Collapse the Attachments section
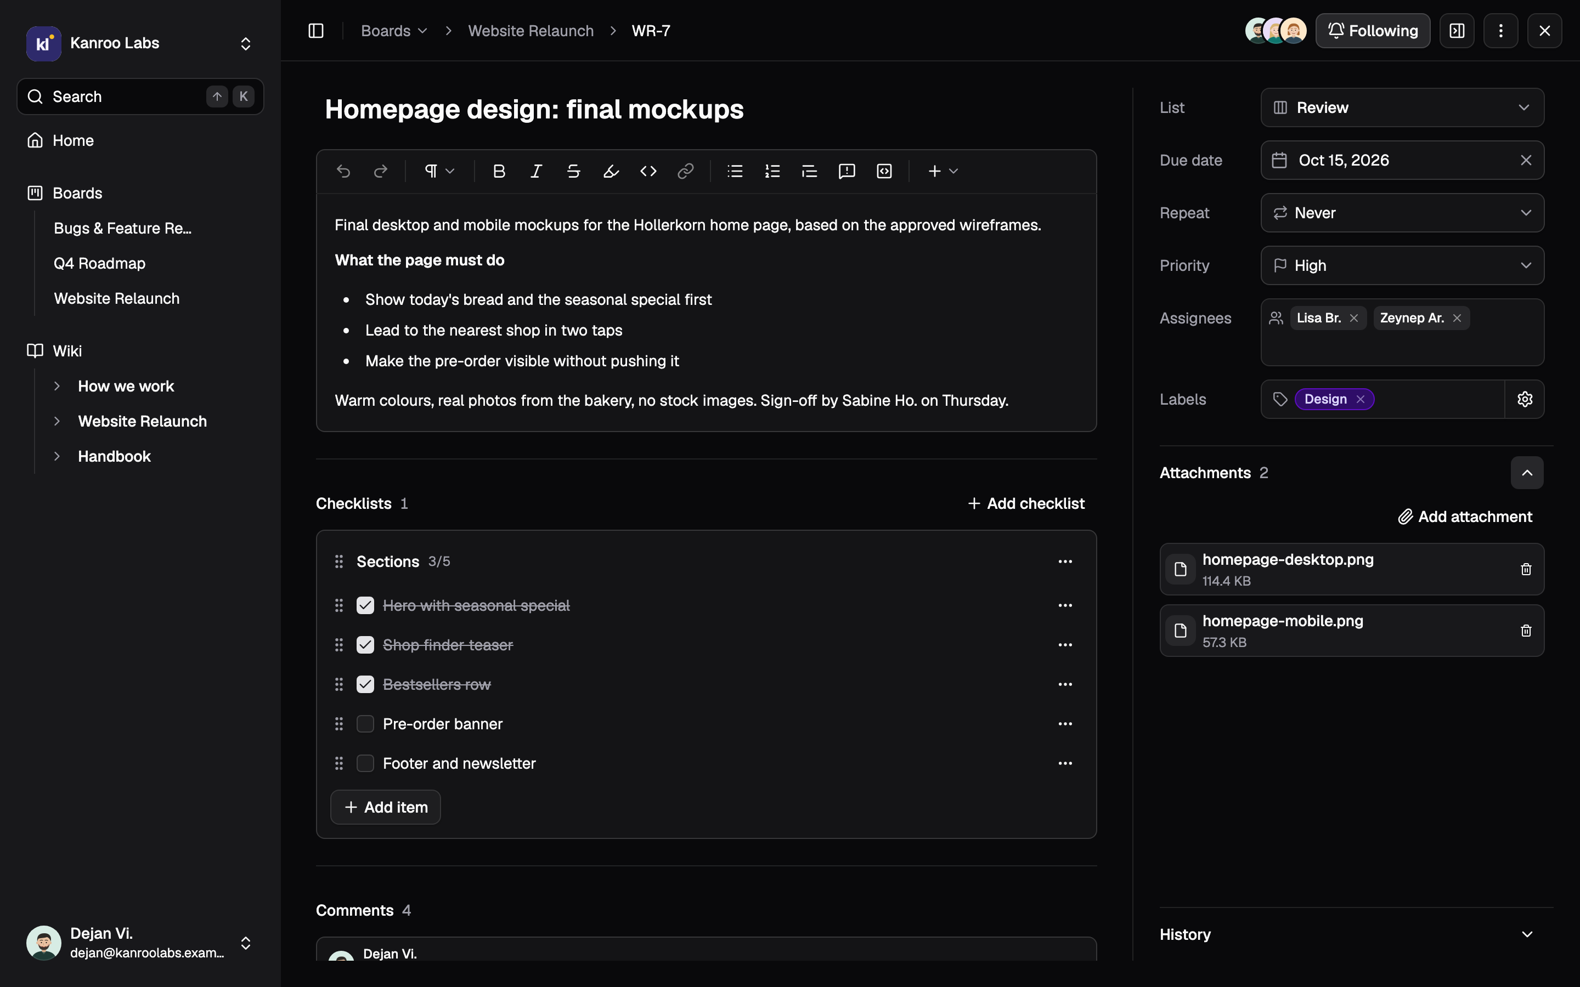Image resolution: width=1580 pixels, height=987 pixels. 1526,473
